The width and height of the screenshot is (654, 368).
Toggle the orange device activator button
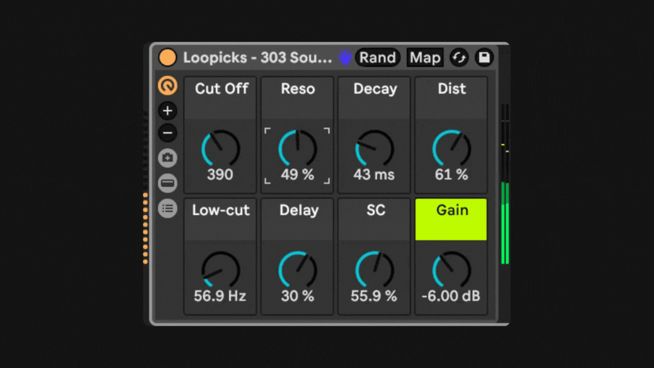point(167,57)
